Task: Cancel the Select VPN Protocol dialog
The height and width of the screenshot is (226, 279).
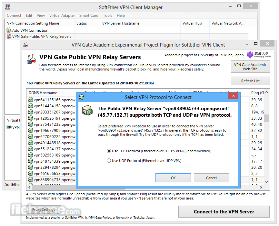Action: [x=211, y=178]
